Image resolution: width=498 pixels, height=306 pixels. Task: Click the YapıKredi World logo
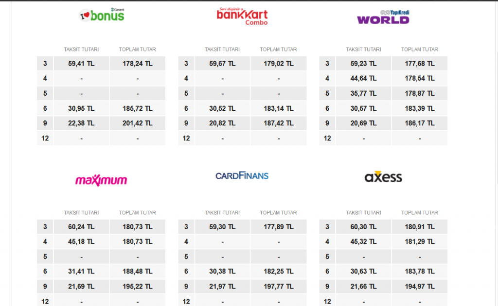click(383, 17)
